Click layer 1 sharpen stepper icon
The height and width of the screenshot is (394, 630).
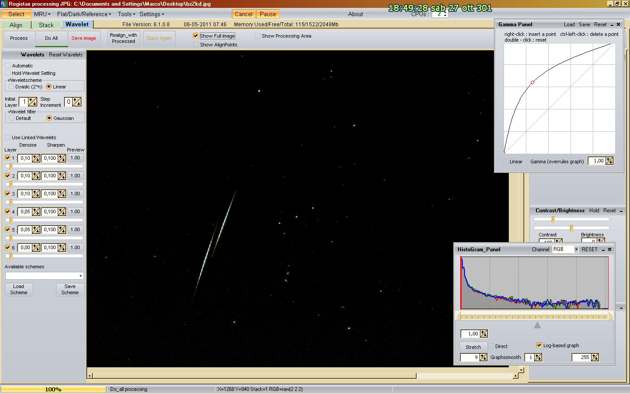point(62,158)
